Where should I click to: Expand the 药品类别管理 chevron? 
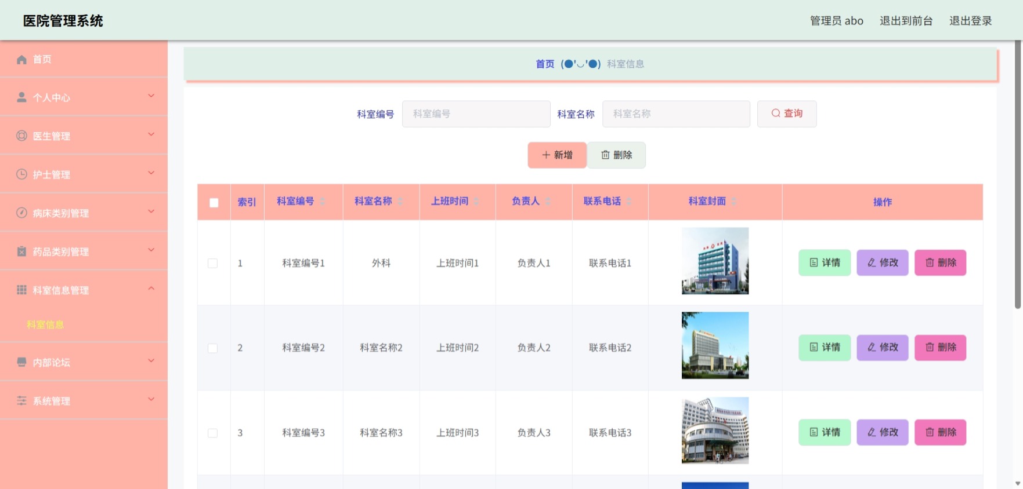pos(151,250)
